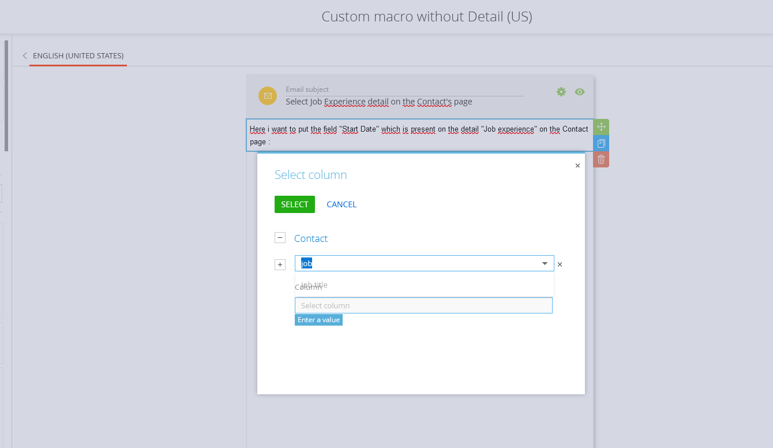773x448 pixels.
Task: Click the yellow envelope email icon
Action: 268,96
